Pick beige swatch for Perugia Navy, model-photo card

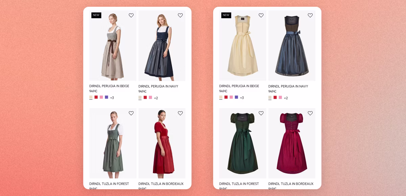tap(140, 98)
